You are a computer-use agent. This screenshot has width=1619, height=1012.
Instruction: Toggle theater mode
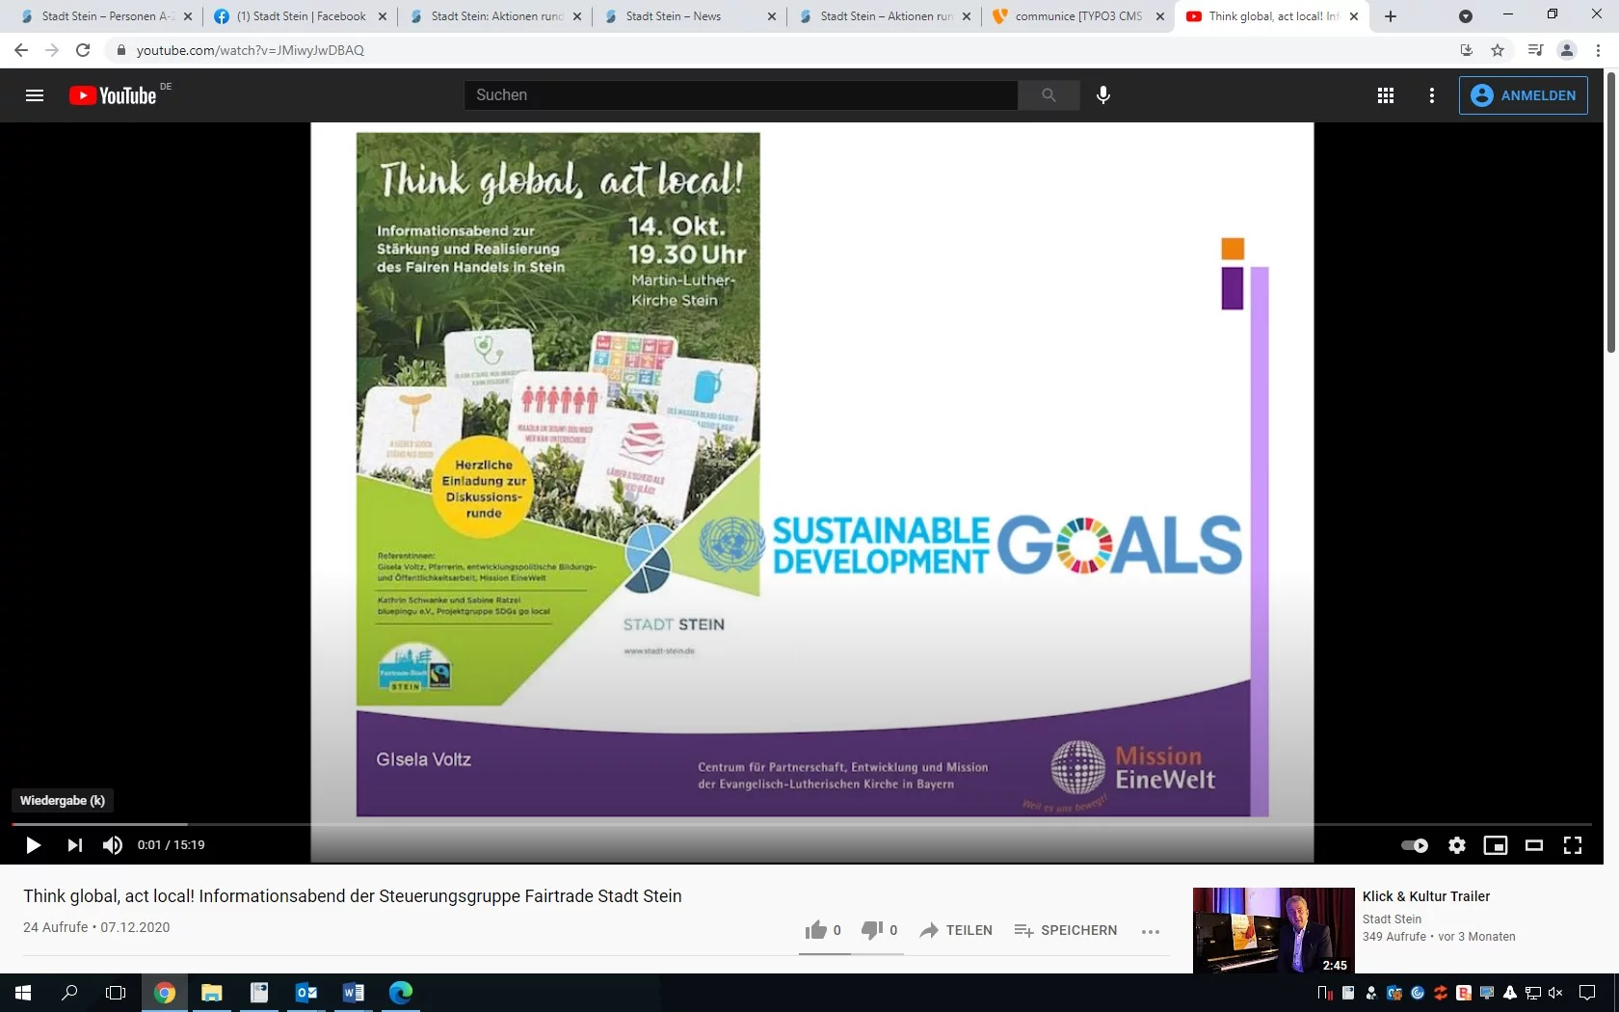click(x=1534, y=845)
